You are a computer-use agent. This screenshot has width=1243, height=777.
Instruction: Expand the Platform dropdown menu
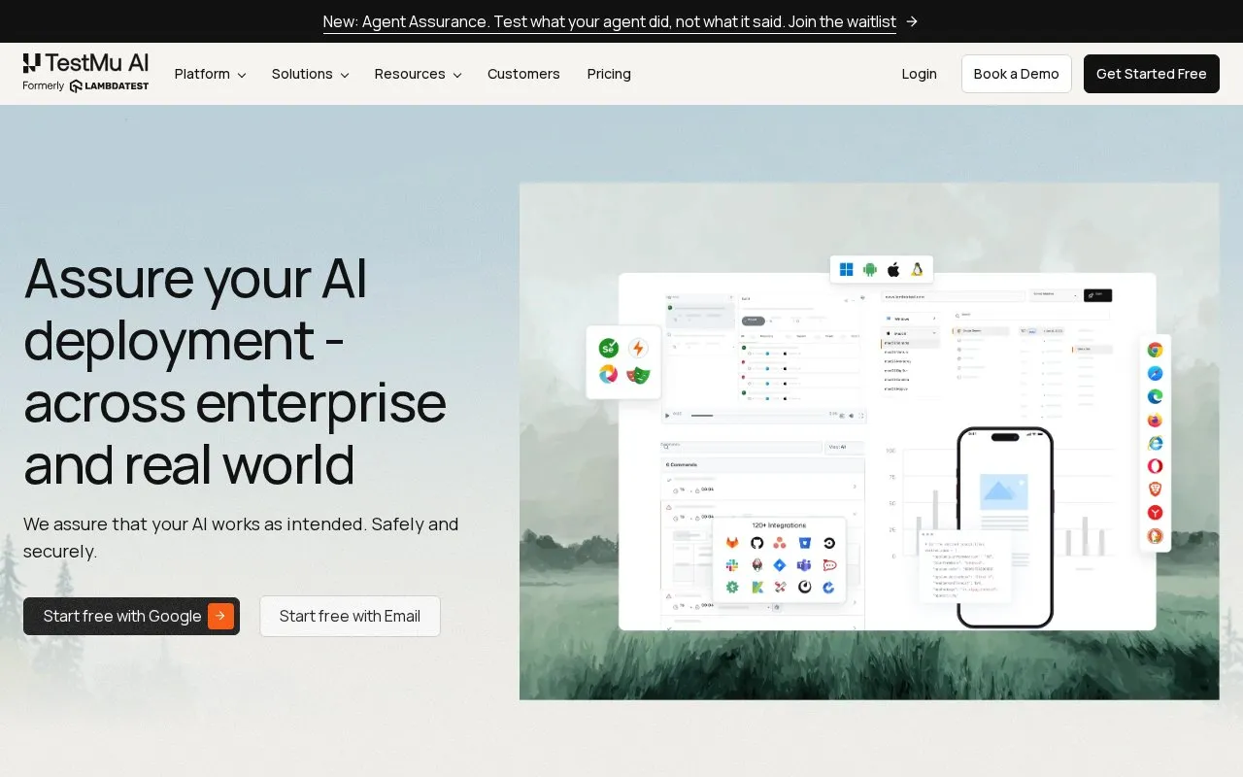pyautogui.click(x=210, y=74)
